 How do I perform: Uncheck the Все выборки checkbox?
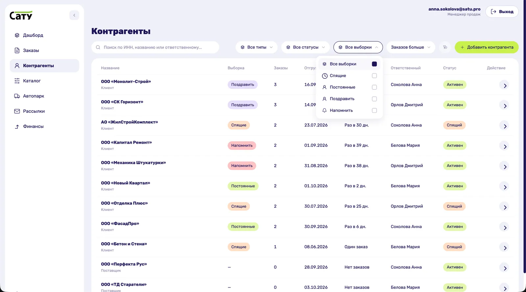pos(374,64)
